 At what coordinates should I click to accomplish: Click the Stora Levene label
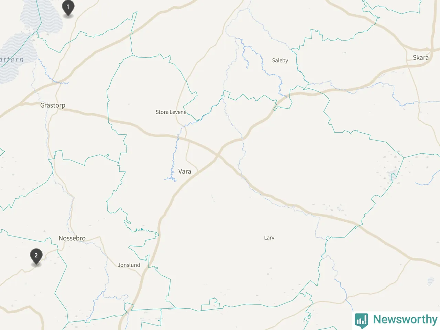[171, 112]
